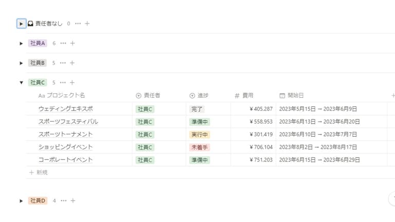395x222 pixels.
Task: Add new item to 社員A group
Action: pos(73,43)
